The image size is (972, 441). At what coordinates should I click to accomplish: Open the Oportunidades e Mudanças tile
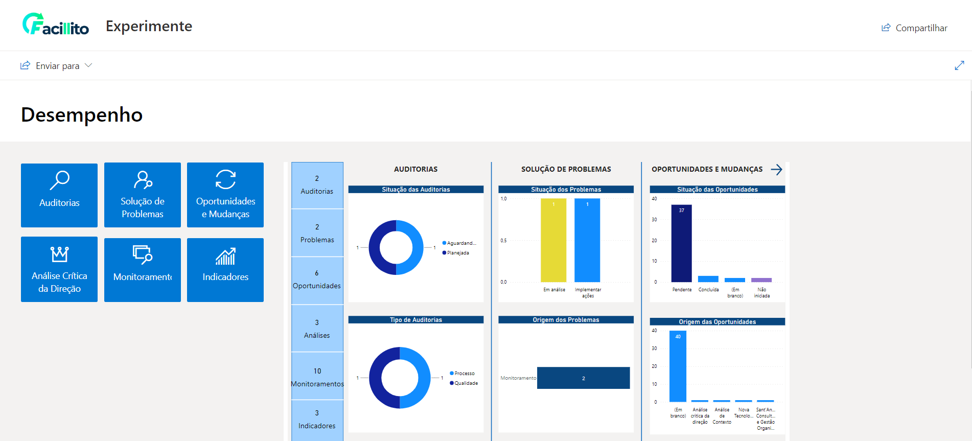(x=225, y=195)
